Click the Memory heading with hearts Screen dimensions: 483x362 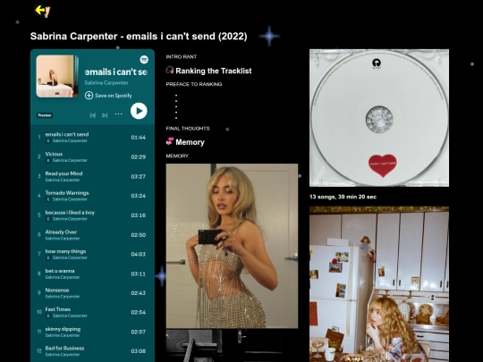click(190, 142)
